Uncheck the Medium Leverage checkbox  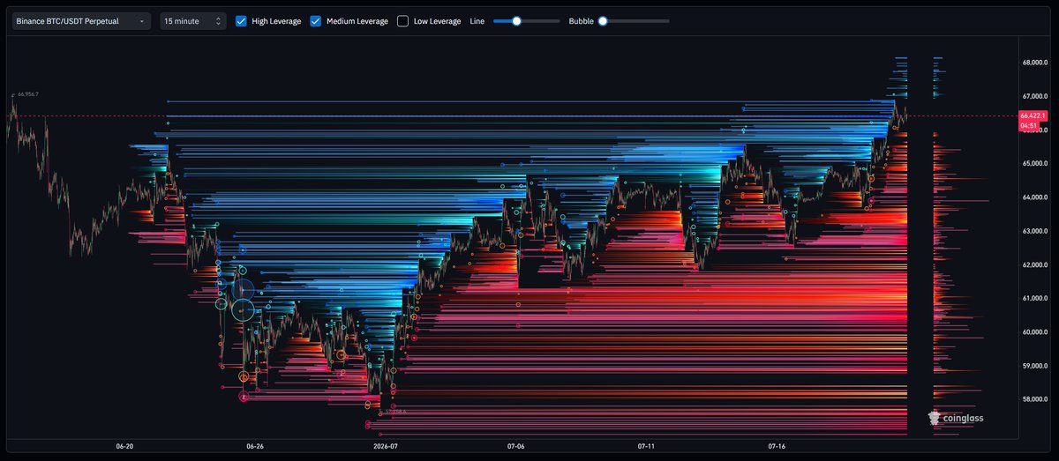tap(316, 21)
